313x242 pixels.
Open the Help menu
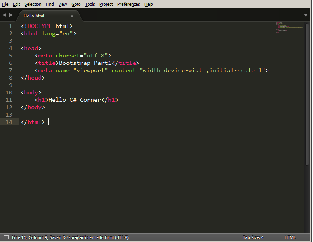coord(148,4)
